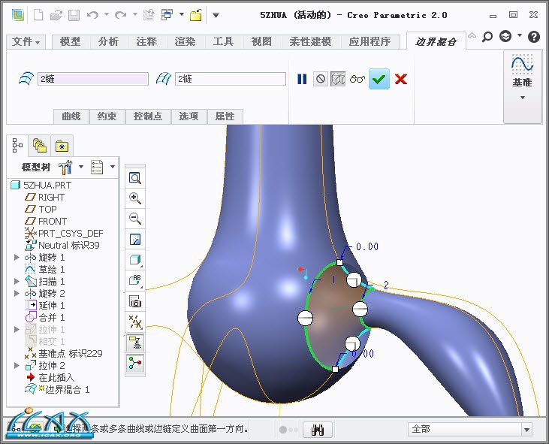The image size is (549, 444).
Task: Toggle the verify glasses preview icon
Action: click(x=357, y=79)
